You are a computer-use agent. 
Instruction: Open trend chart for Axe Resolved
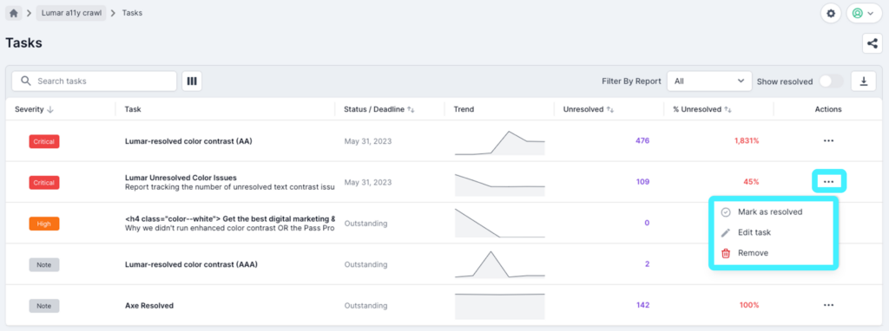click(x=499, y=306)
